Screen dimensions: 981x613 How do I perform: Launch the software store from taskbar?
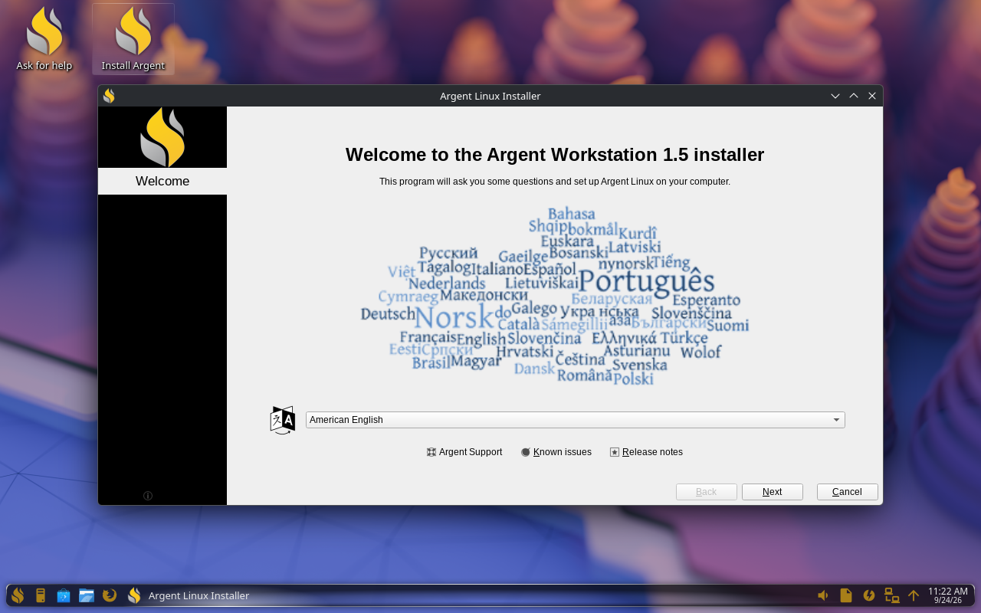coord(64,595)
